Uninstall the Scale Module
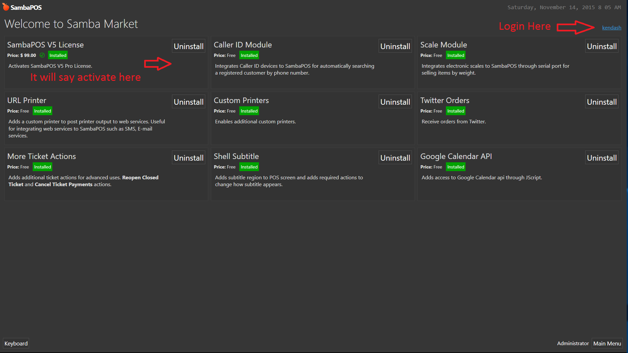This screenshot has height=353, width=628. tap(602, 46)
